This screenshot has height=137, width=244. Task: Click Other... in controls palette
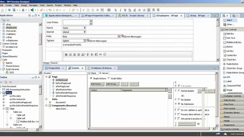click(230, 24)
